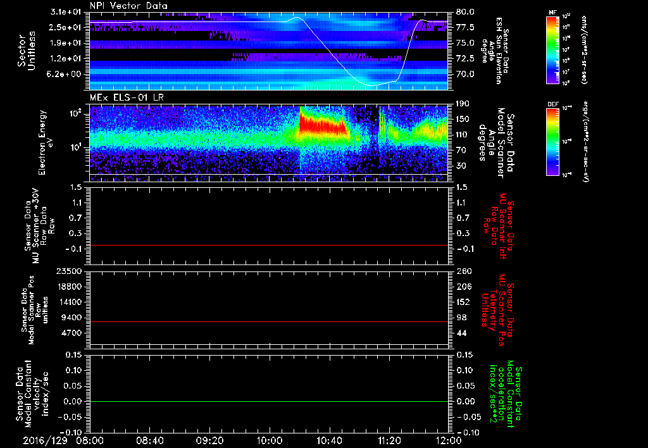Select the 09:20 time axis label

point(209,439)
